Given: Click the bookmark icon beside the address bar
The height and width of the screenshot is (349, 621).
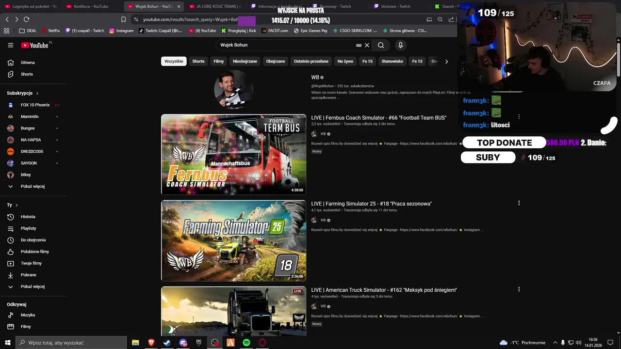Looking at the screenshot, I should (123, 19).
